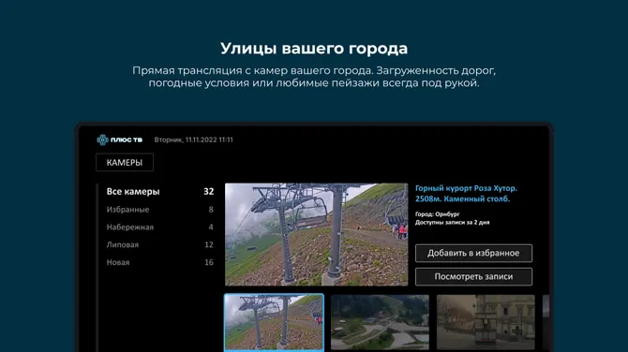Click the Город: Оренбург label
Viewport: 628px width, 352px height.
(x=437, y=214)
